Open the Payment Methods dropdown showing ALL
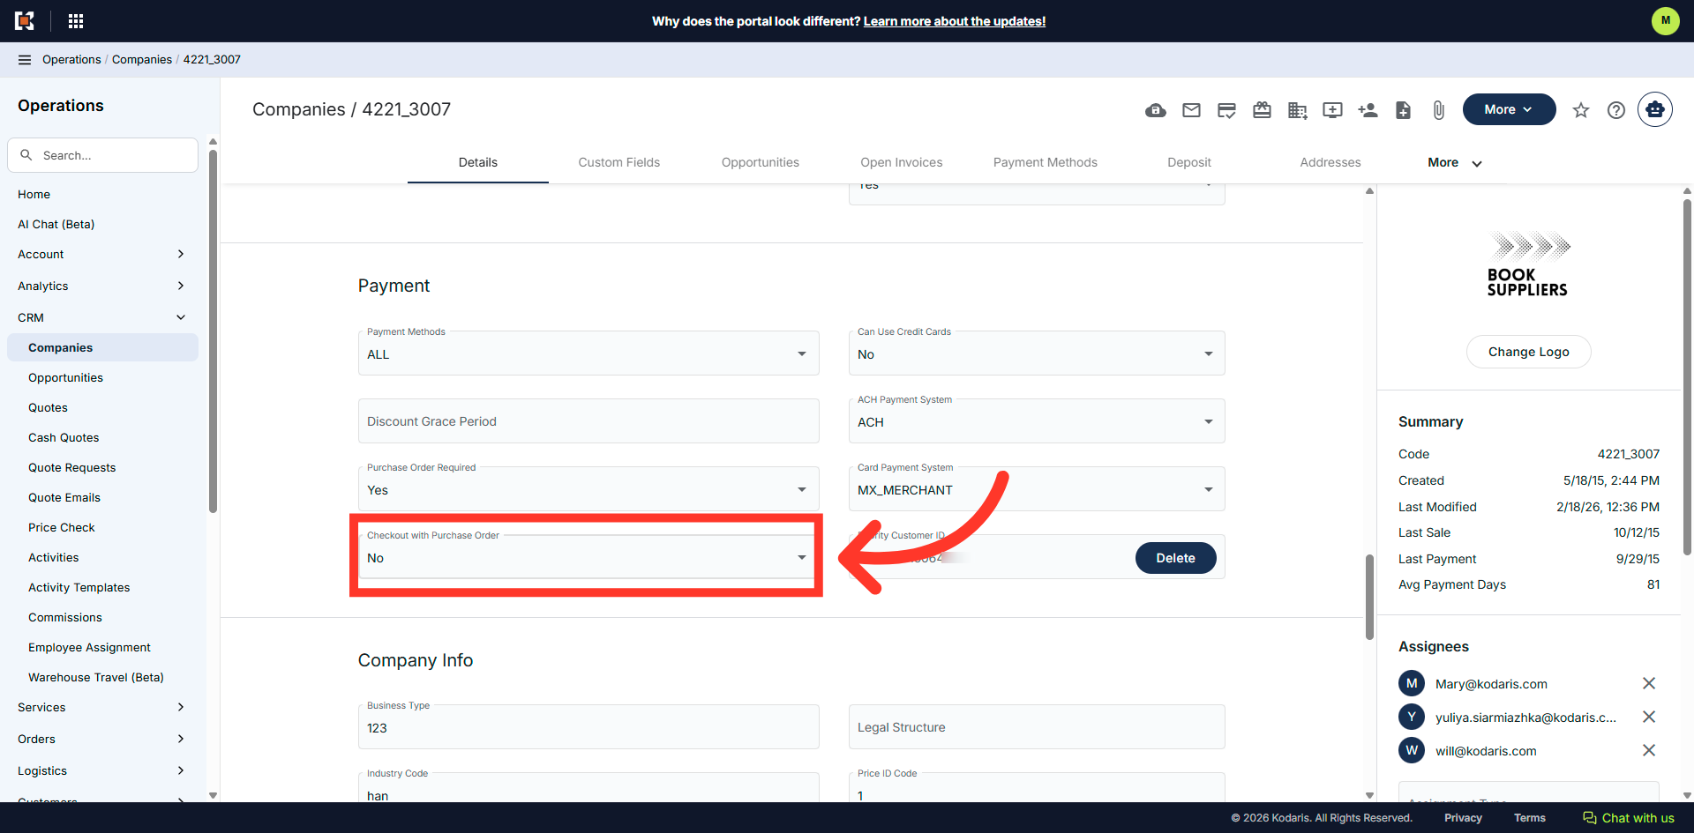This screenshot has height=833, width=1694. [x=588, y=353]
